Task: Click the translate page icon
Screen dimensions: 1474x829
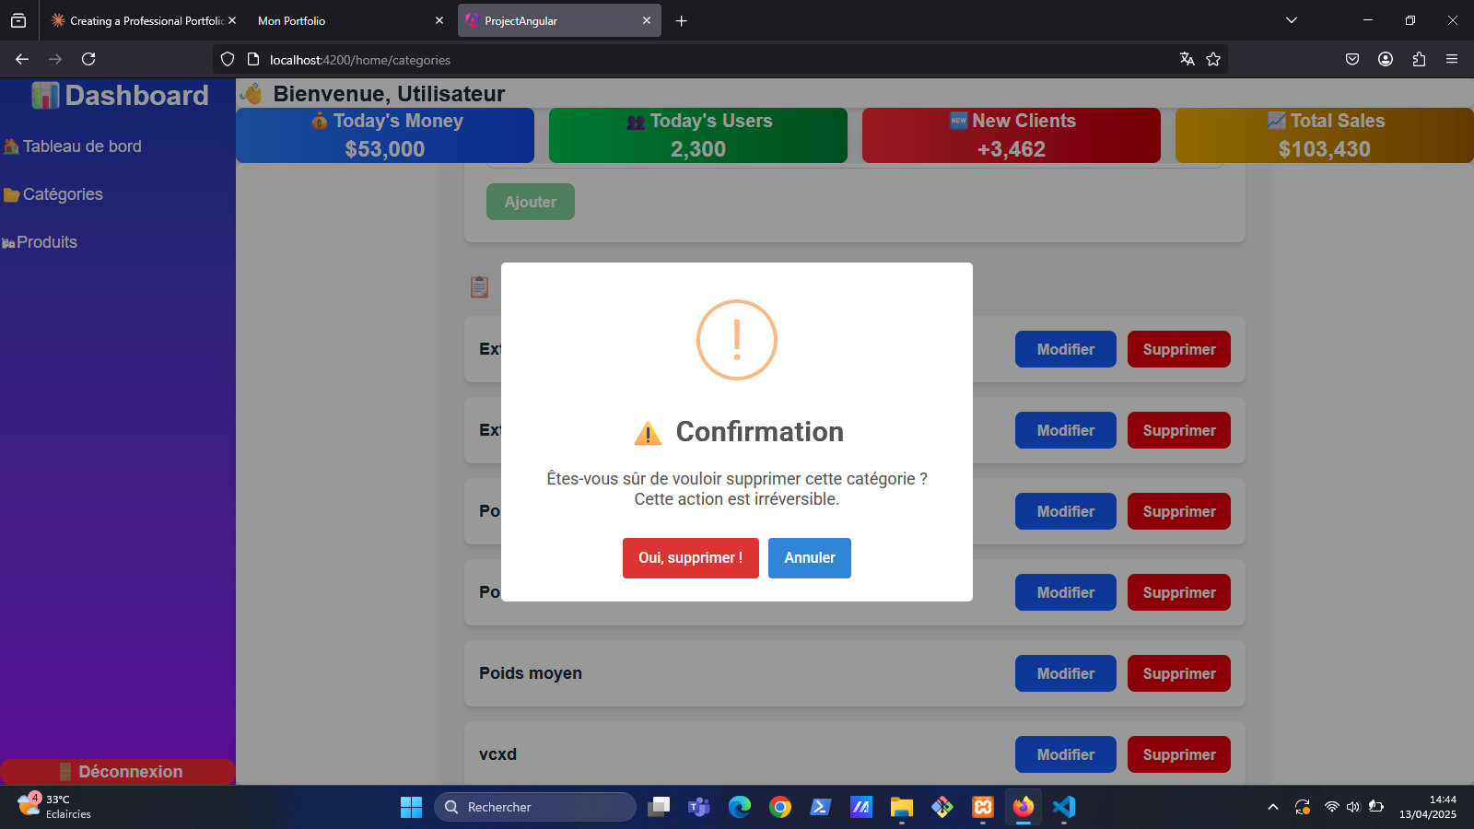Action: pos(1187,59)
